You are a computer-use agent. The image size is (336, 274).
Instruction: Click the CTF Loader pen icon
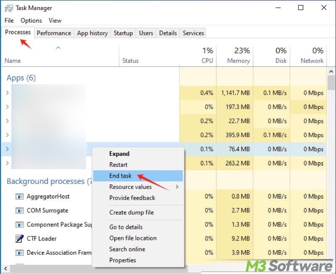(x=19, y=239)
